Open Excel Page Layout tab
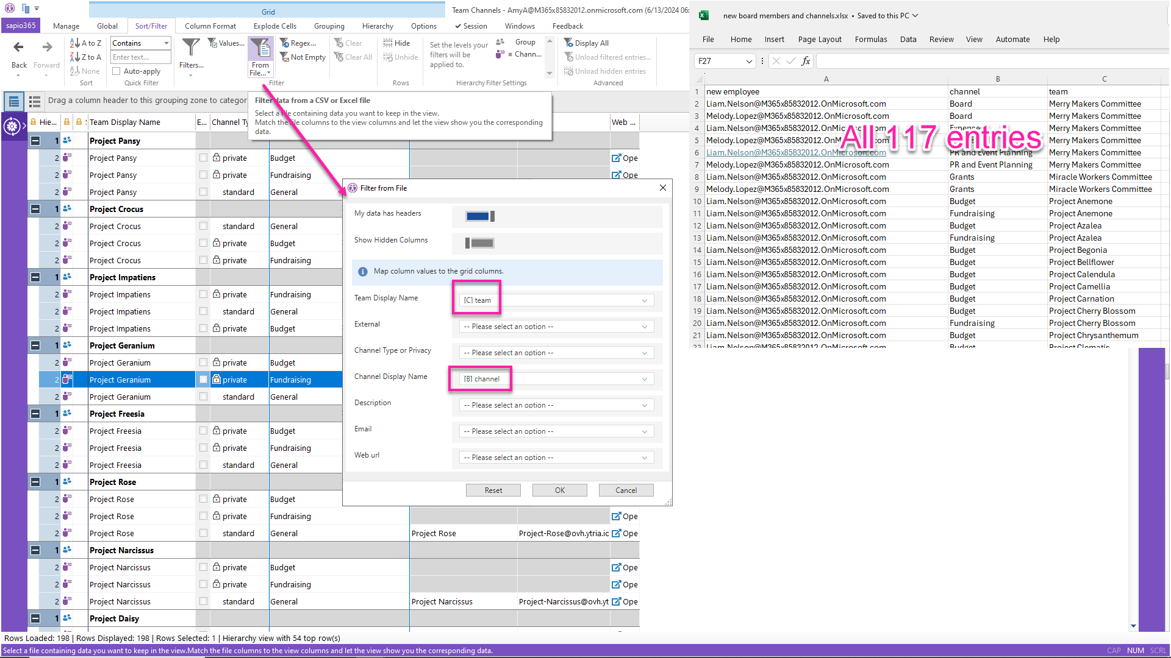Image resolution: width=1171 pixels, height=658 pixels. pos(820,40)
